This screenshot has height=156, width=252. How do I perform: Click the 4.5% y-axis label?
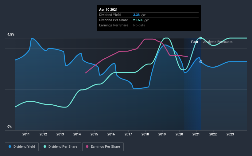11,35
